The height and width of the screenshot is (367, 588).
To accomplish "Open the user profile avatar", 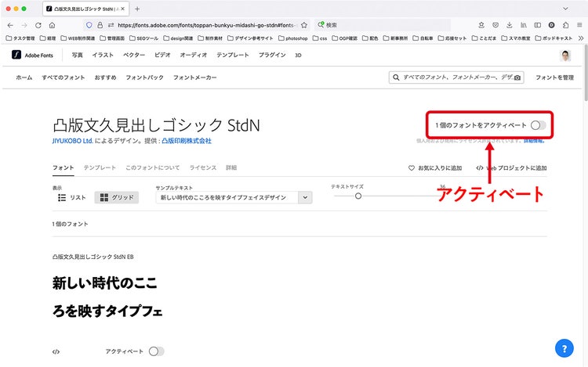I will point(565,56).
